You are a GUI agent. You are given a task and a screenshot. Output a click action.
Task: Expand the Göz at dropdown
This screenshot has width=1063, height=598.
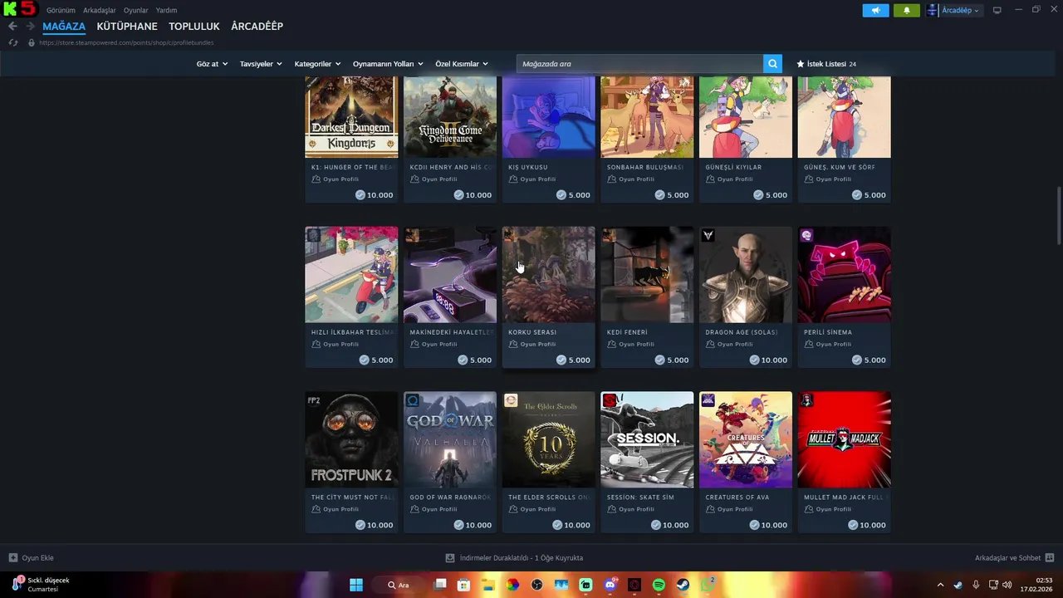212,64
